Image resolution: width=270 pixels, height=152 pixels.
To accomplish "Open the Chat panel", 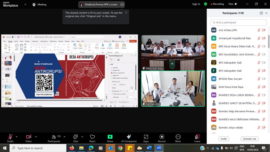I will coord(76,138).
